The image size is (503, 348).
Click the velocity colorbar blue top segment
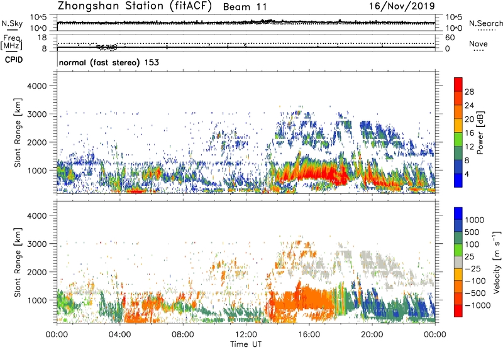(458, 214)
